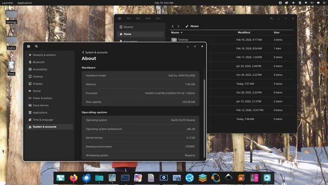Open the Settings toggle icon in the dock

(x=267, y=178)
